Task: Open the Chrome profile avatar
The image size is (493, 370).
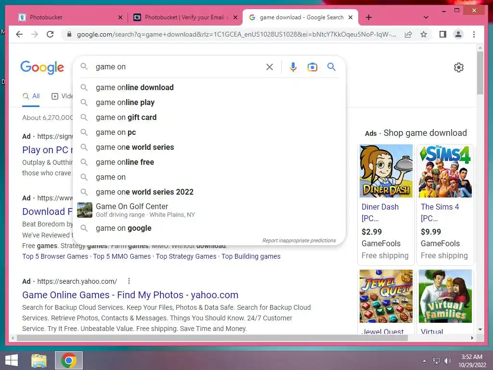Action: (x=458, y=34)
